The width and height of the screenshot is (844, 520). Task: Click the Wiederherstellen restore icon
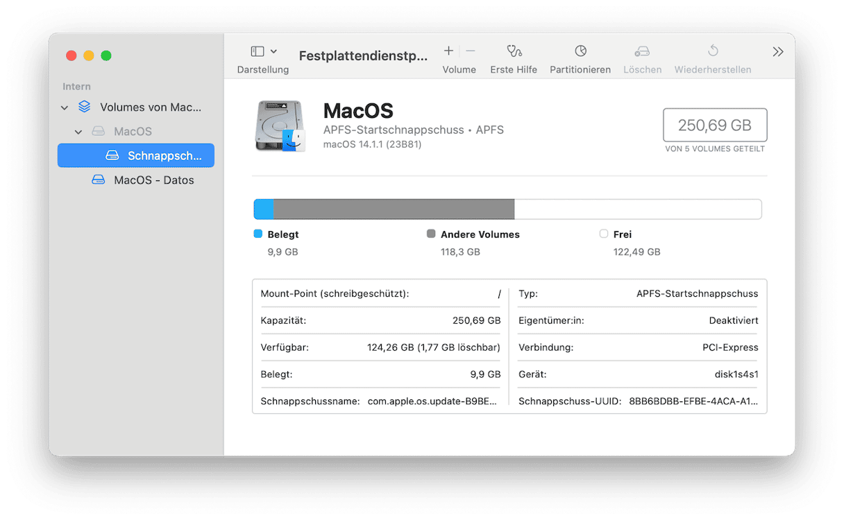[713, 51]
